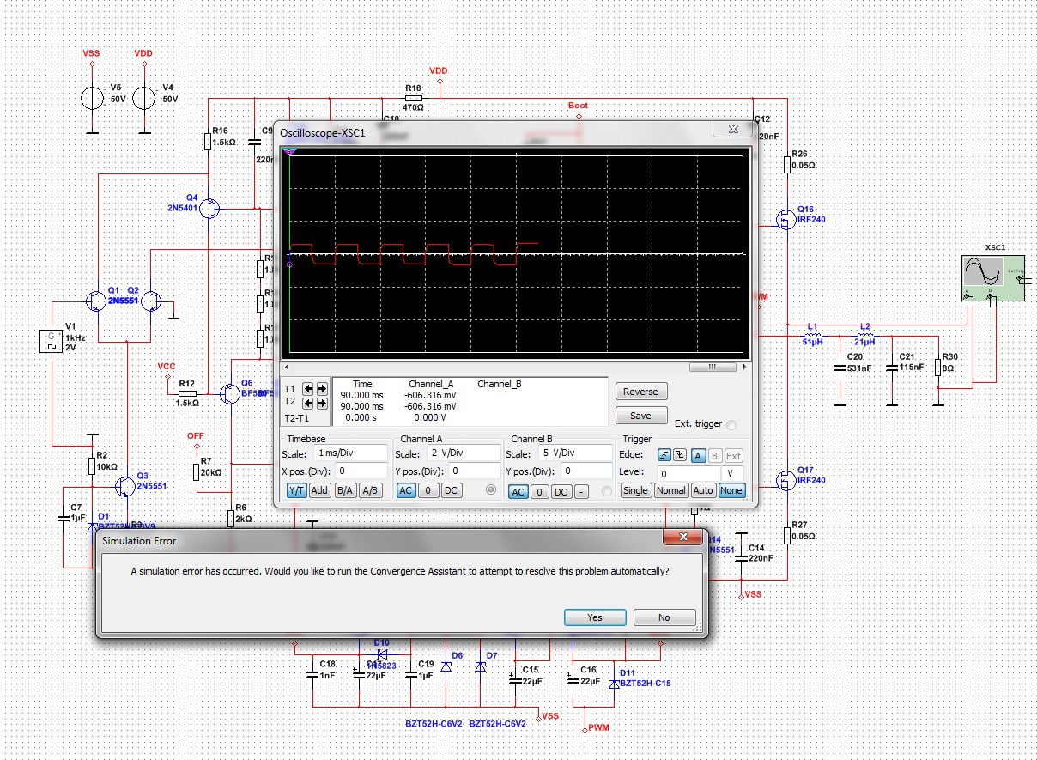Click Channel A trace radio indicator
This screenshot has height=760, width=1037.
pos(491,490)
